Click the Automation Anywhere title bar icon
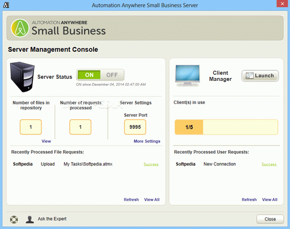290x229 pixels. [x=6, y=5]
